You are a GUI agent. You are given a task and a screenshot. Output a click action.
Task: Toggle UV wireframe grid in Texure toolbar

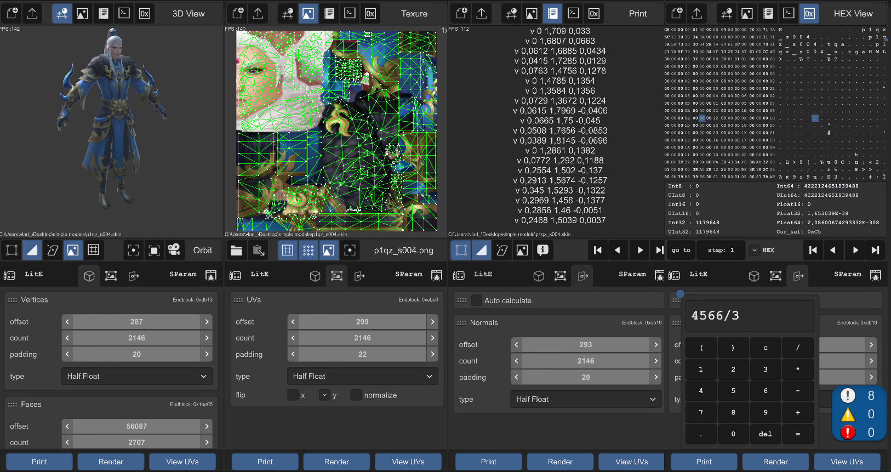coord(288,251)
